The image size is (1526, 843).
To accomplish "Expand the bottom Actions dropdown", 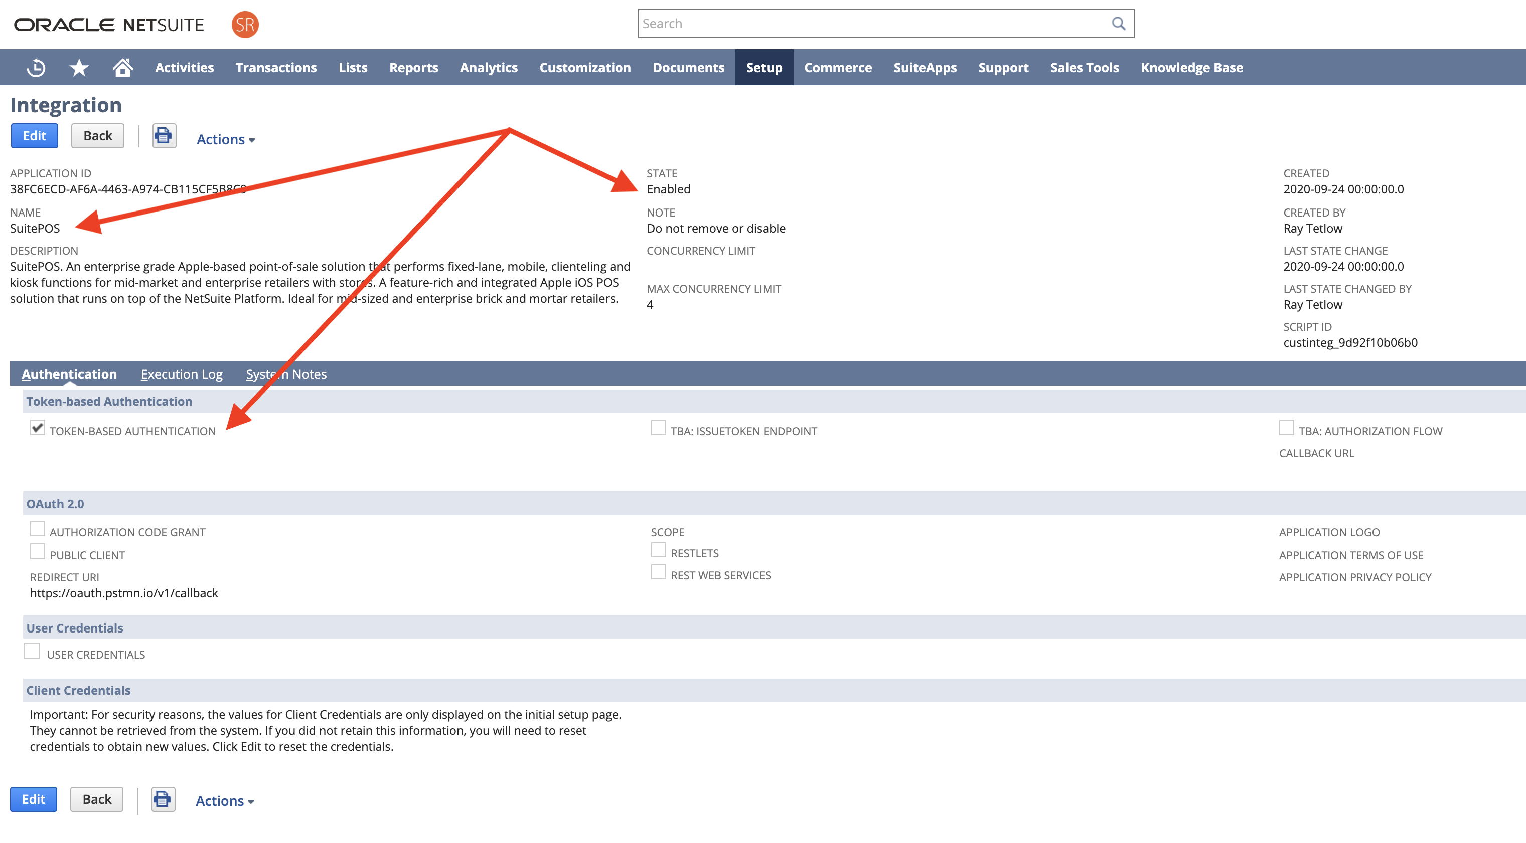I will (x=225, y=801).
